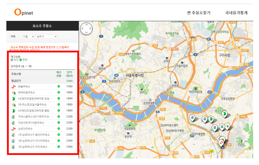Click the 주유소명 column header

tap(16, 74)
